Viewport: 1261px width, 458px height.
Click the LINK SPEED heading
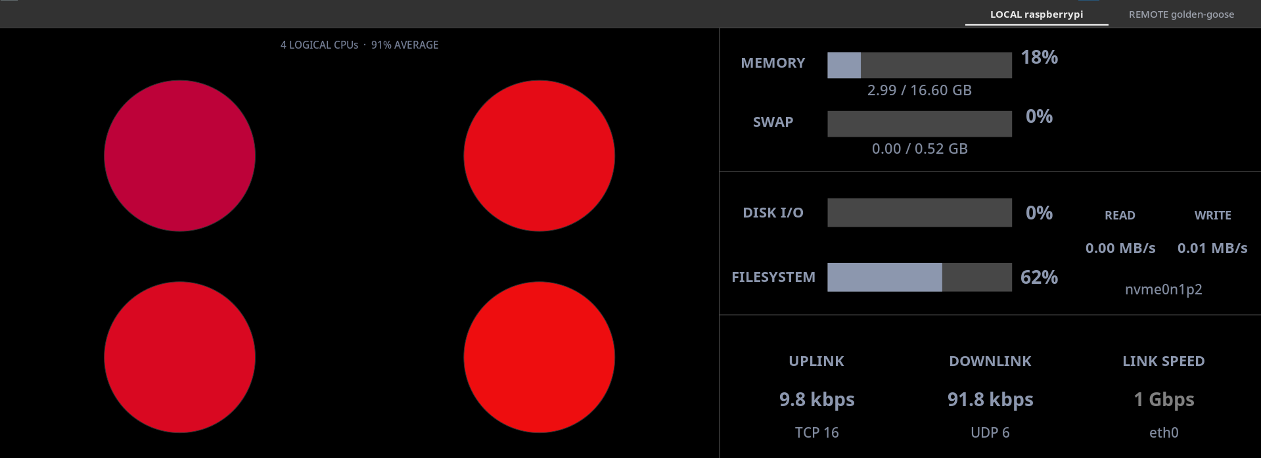1163,361
